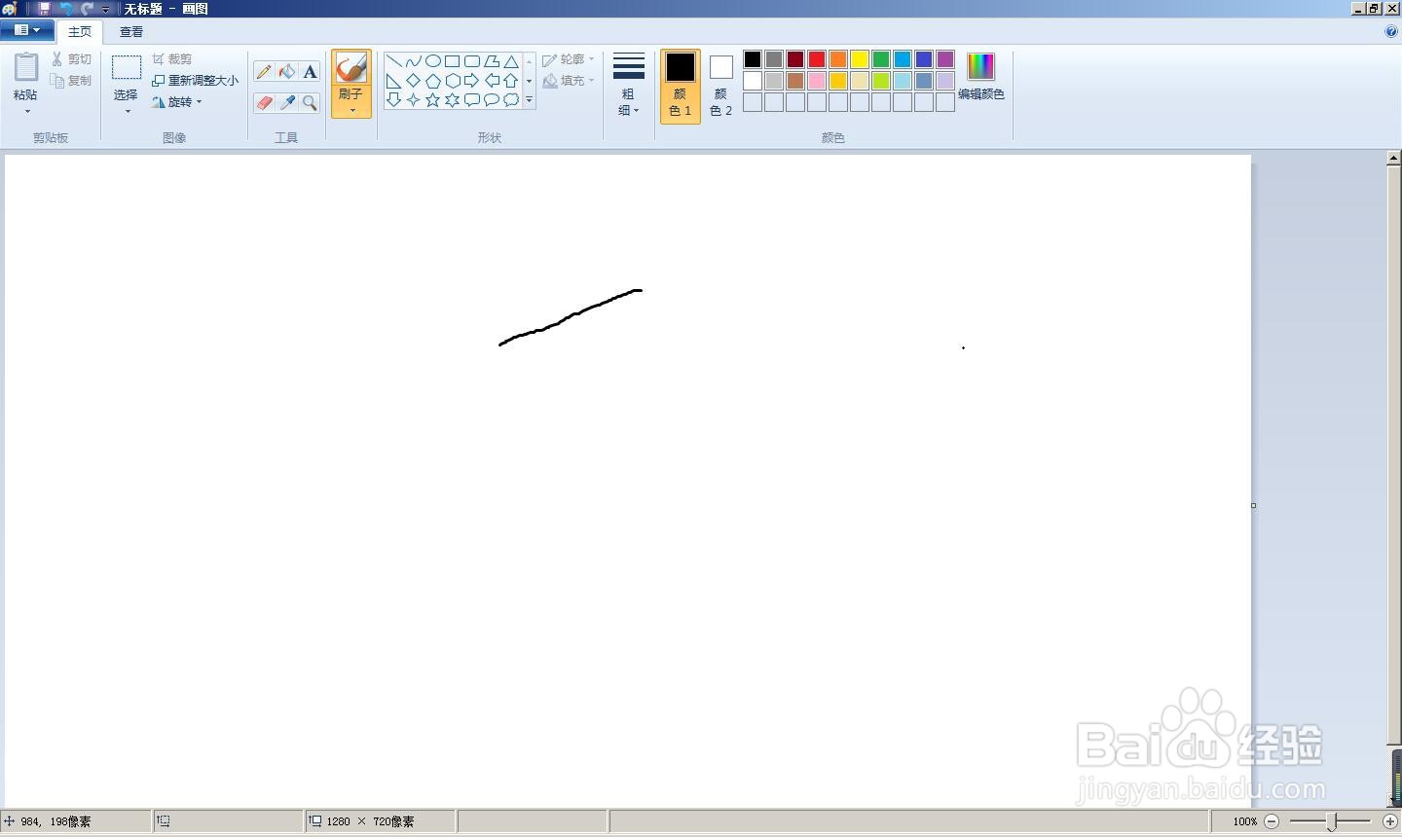The image size is (1402, 837).
Task: Pick the yellow color swatch
Action: 860,59
